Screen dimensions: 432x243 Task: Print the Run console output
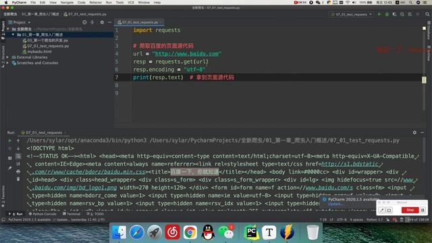click(x=18, y=171)
